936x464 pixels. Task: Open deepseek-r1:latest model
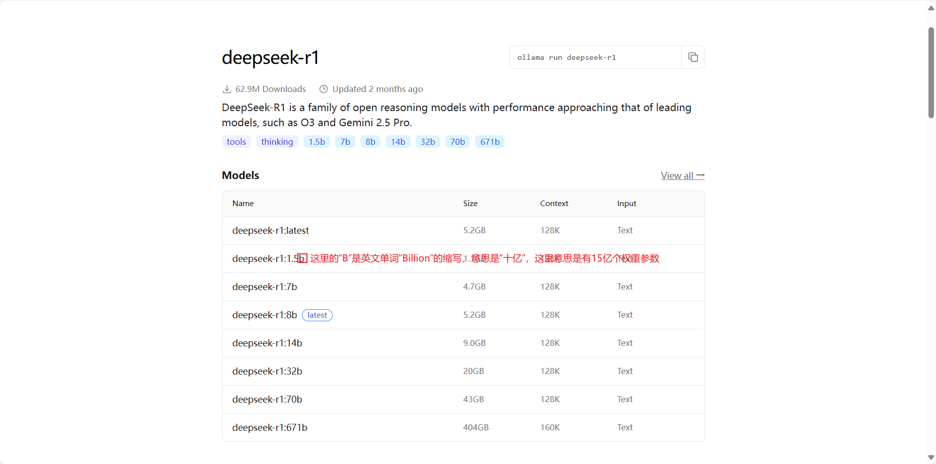click(271, 230)
